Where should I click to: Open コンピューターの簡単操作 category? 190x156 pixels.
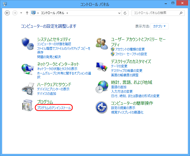coord(132,103)
